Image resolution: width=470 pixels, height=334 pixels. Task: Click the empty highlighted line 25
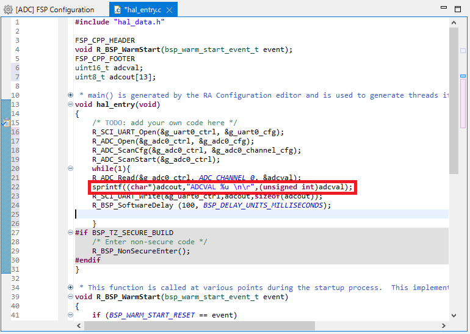262,214
